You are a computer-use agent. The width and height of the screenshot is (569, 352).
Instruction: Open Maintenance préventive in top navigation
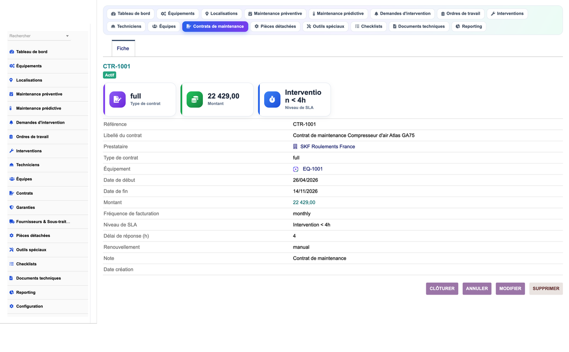(x=275, y=14)
